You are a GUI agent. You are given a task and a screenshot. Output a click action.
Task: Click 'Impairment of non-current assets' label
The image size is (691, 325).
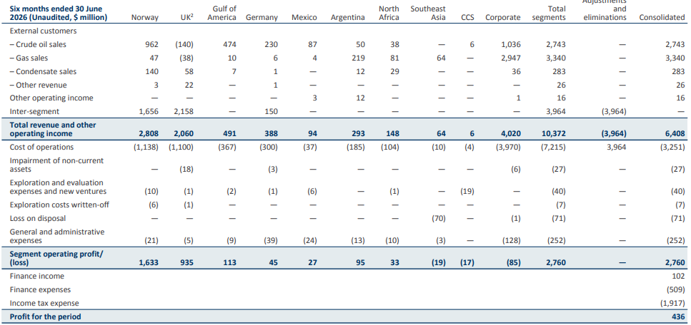56,165
